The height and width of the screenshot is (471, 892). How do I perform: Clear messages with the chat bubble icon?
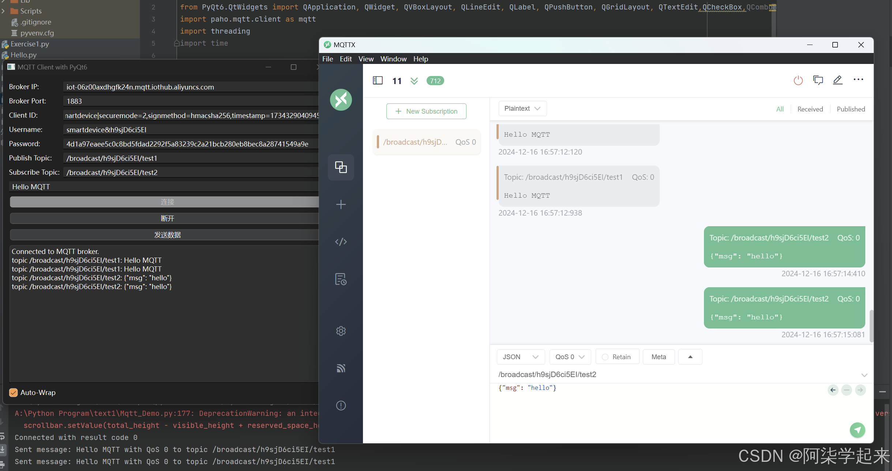818,80
